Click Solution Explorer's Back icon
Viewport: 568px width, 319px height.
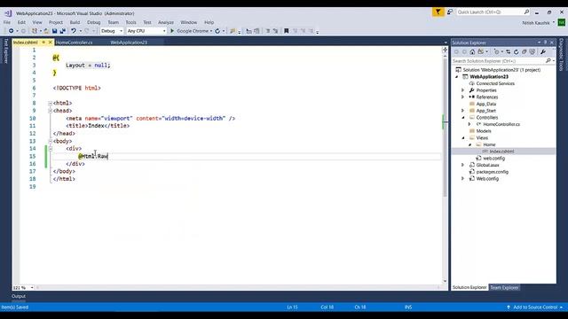[456, 51]
